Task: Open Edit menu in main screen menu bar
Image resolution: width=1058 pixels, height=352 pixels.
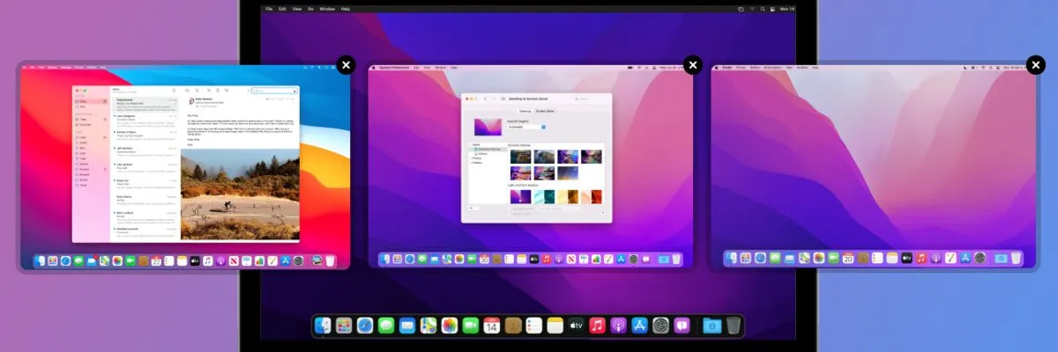Action: (x=282, y=8)
